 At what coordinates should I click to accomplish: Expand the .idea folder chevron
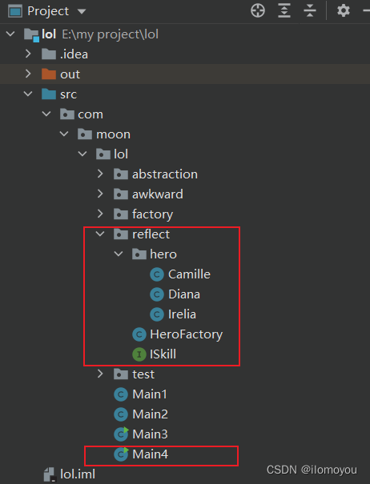pyautogui.click(x=28, y=54)
